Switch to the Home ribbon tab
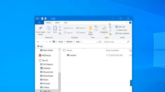The width and height of the screenshot is (165, 92). tap(48, 23)
